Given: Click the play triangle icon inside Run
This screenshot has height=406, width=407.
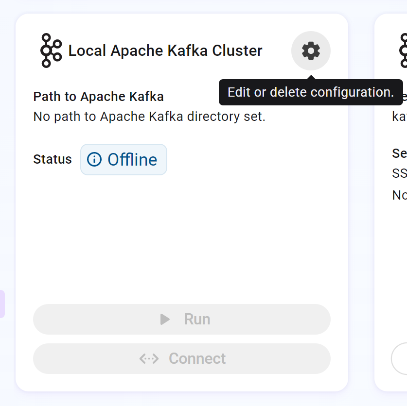Looking at the screenshot, I should pos(165,319).
